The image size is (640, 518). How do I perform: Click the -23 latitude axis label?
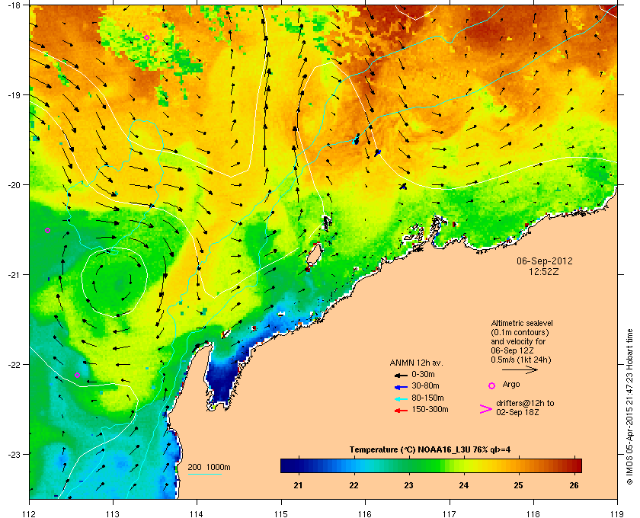(x=14, y=454)
